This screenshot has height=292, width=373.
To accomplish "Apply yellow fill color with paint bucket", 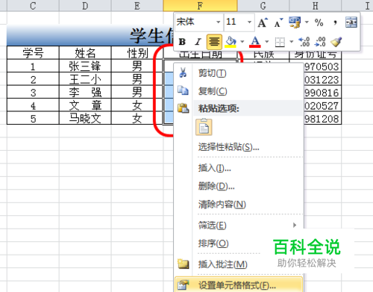I will [x=231, y=42].
